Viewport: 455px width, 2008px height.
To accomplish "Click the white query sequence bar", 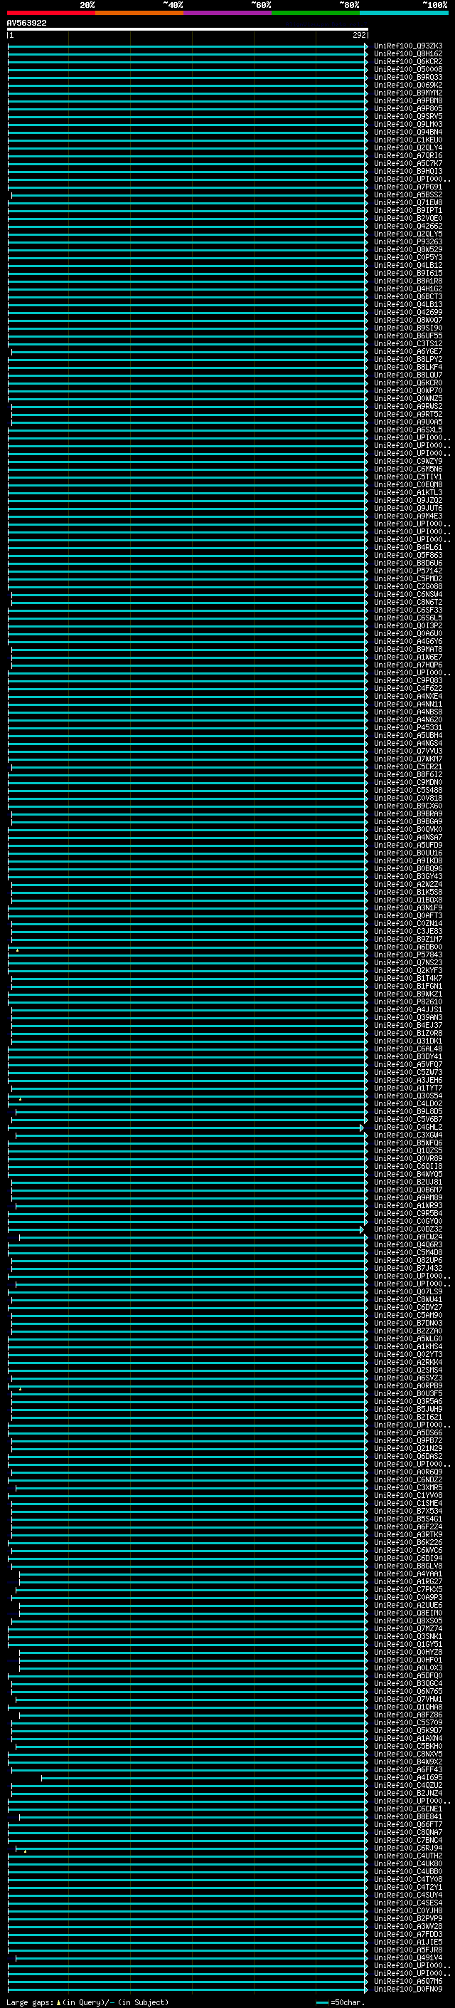I will coord(188,30).
